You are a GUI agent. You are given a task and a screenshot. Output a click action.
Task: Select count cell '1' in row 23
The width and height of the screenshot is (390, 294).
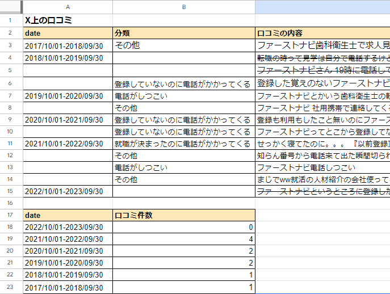(x=184, y=287)
